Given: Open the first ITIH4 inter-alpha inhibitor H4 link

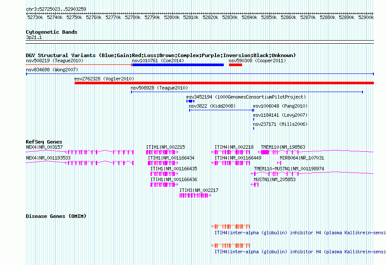Looking at the screenshot, I should 300,233.
